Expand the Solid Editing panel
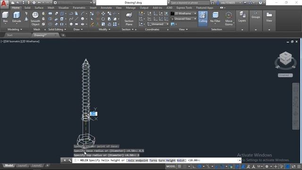The height and width of the screenshot is (170, 302). coord(57,29)
